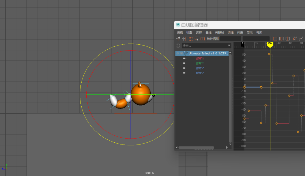Apply Spline tangents icon
The width and height of the screenshot is (305, 176).
click(301, 39)
